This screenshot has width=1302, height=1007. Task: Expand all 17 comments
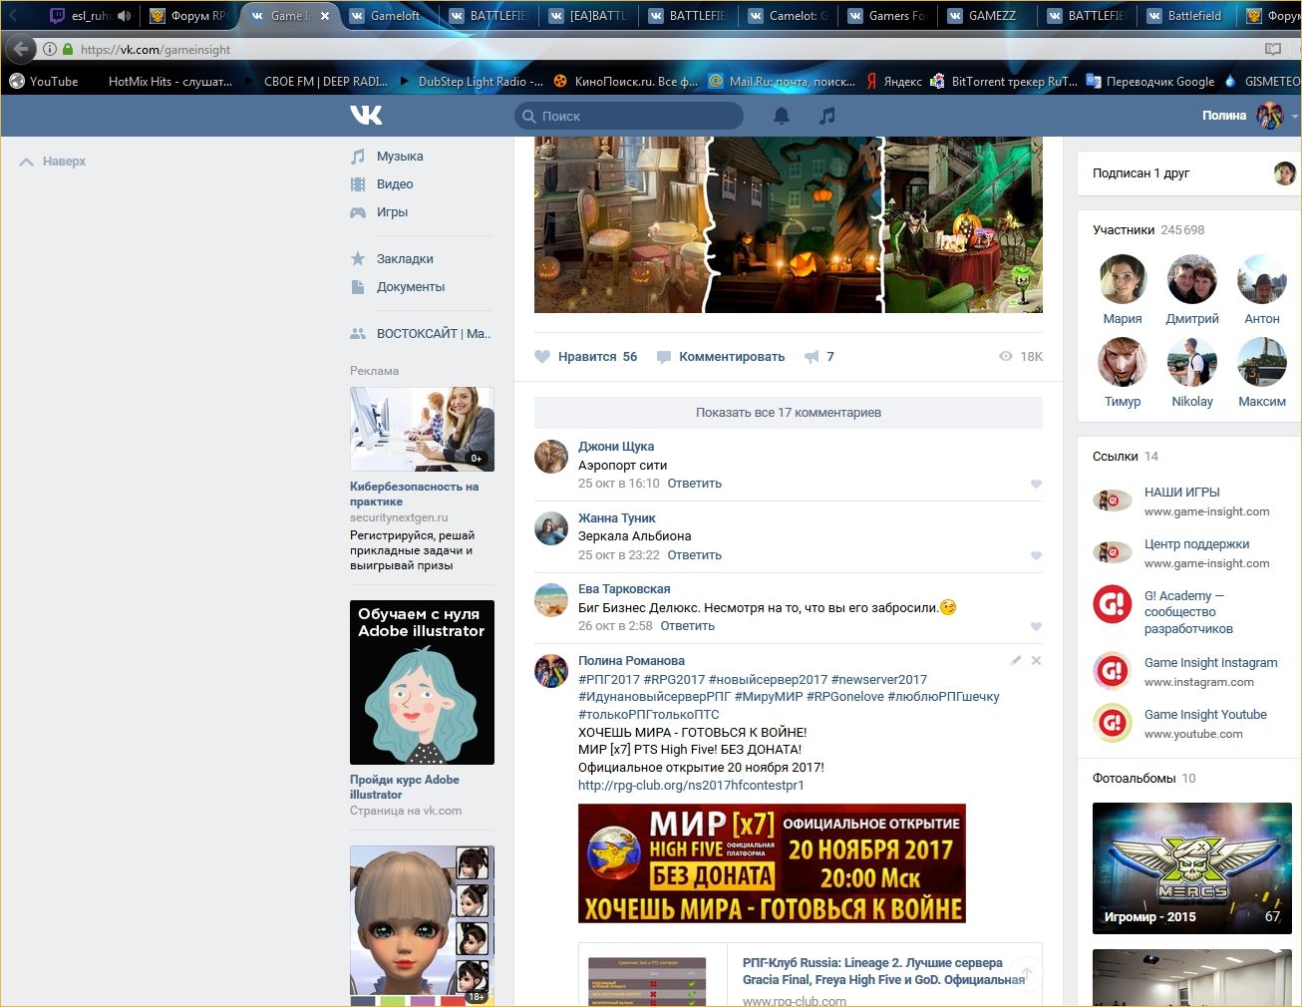[x=788, y=413]
